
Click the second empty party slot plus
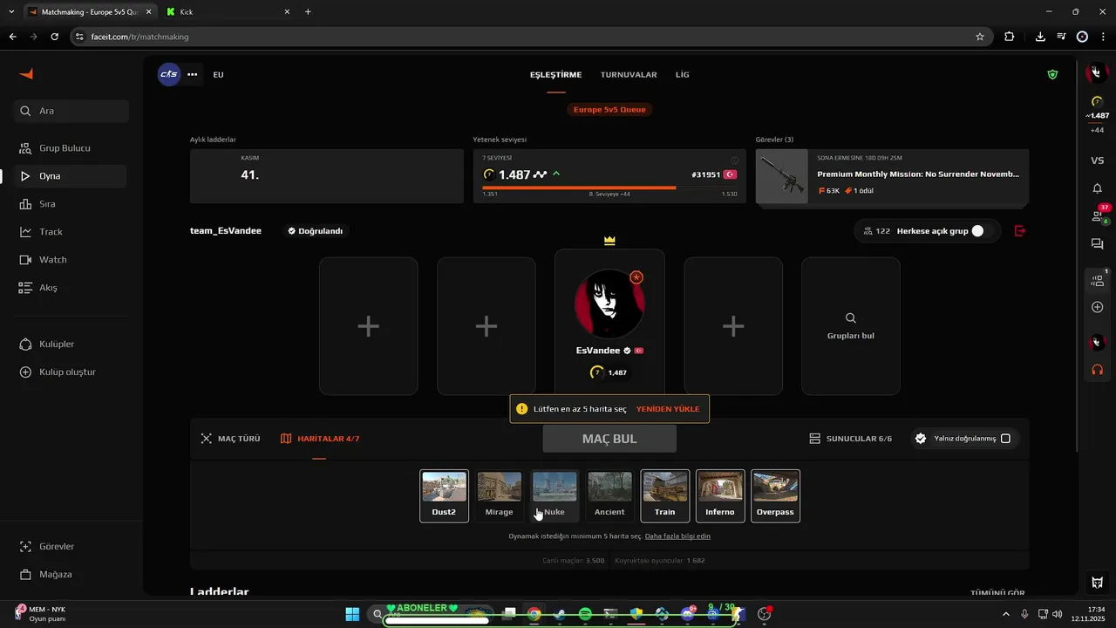pos(487,326)
